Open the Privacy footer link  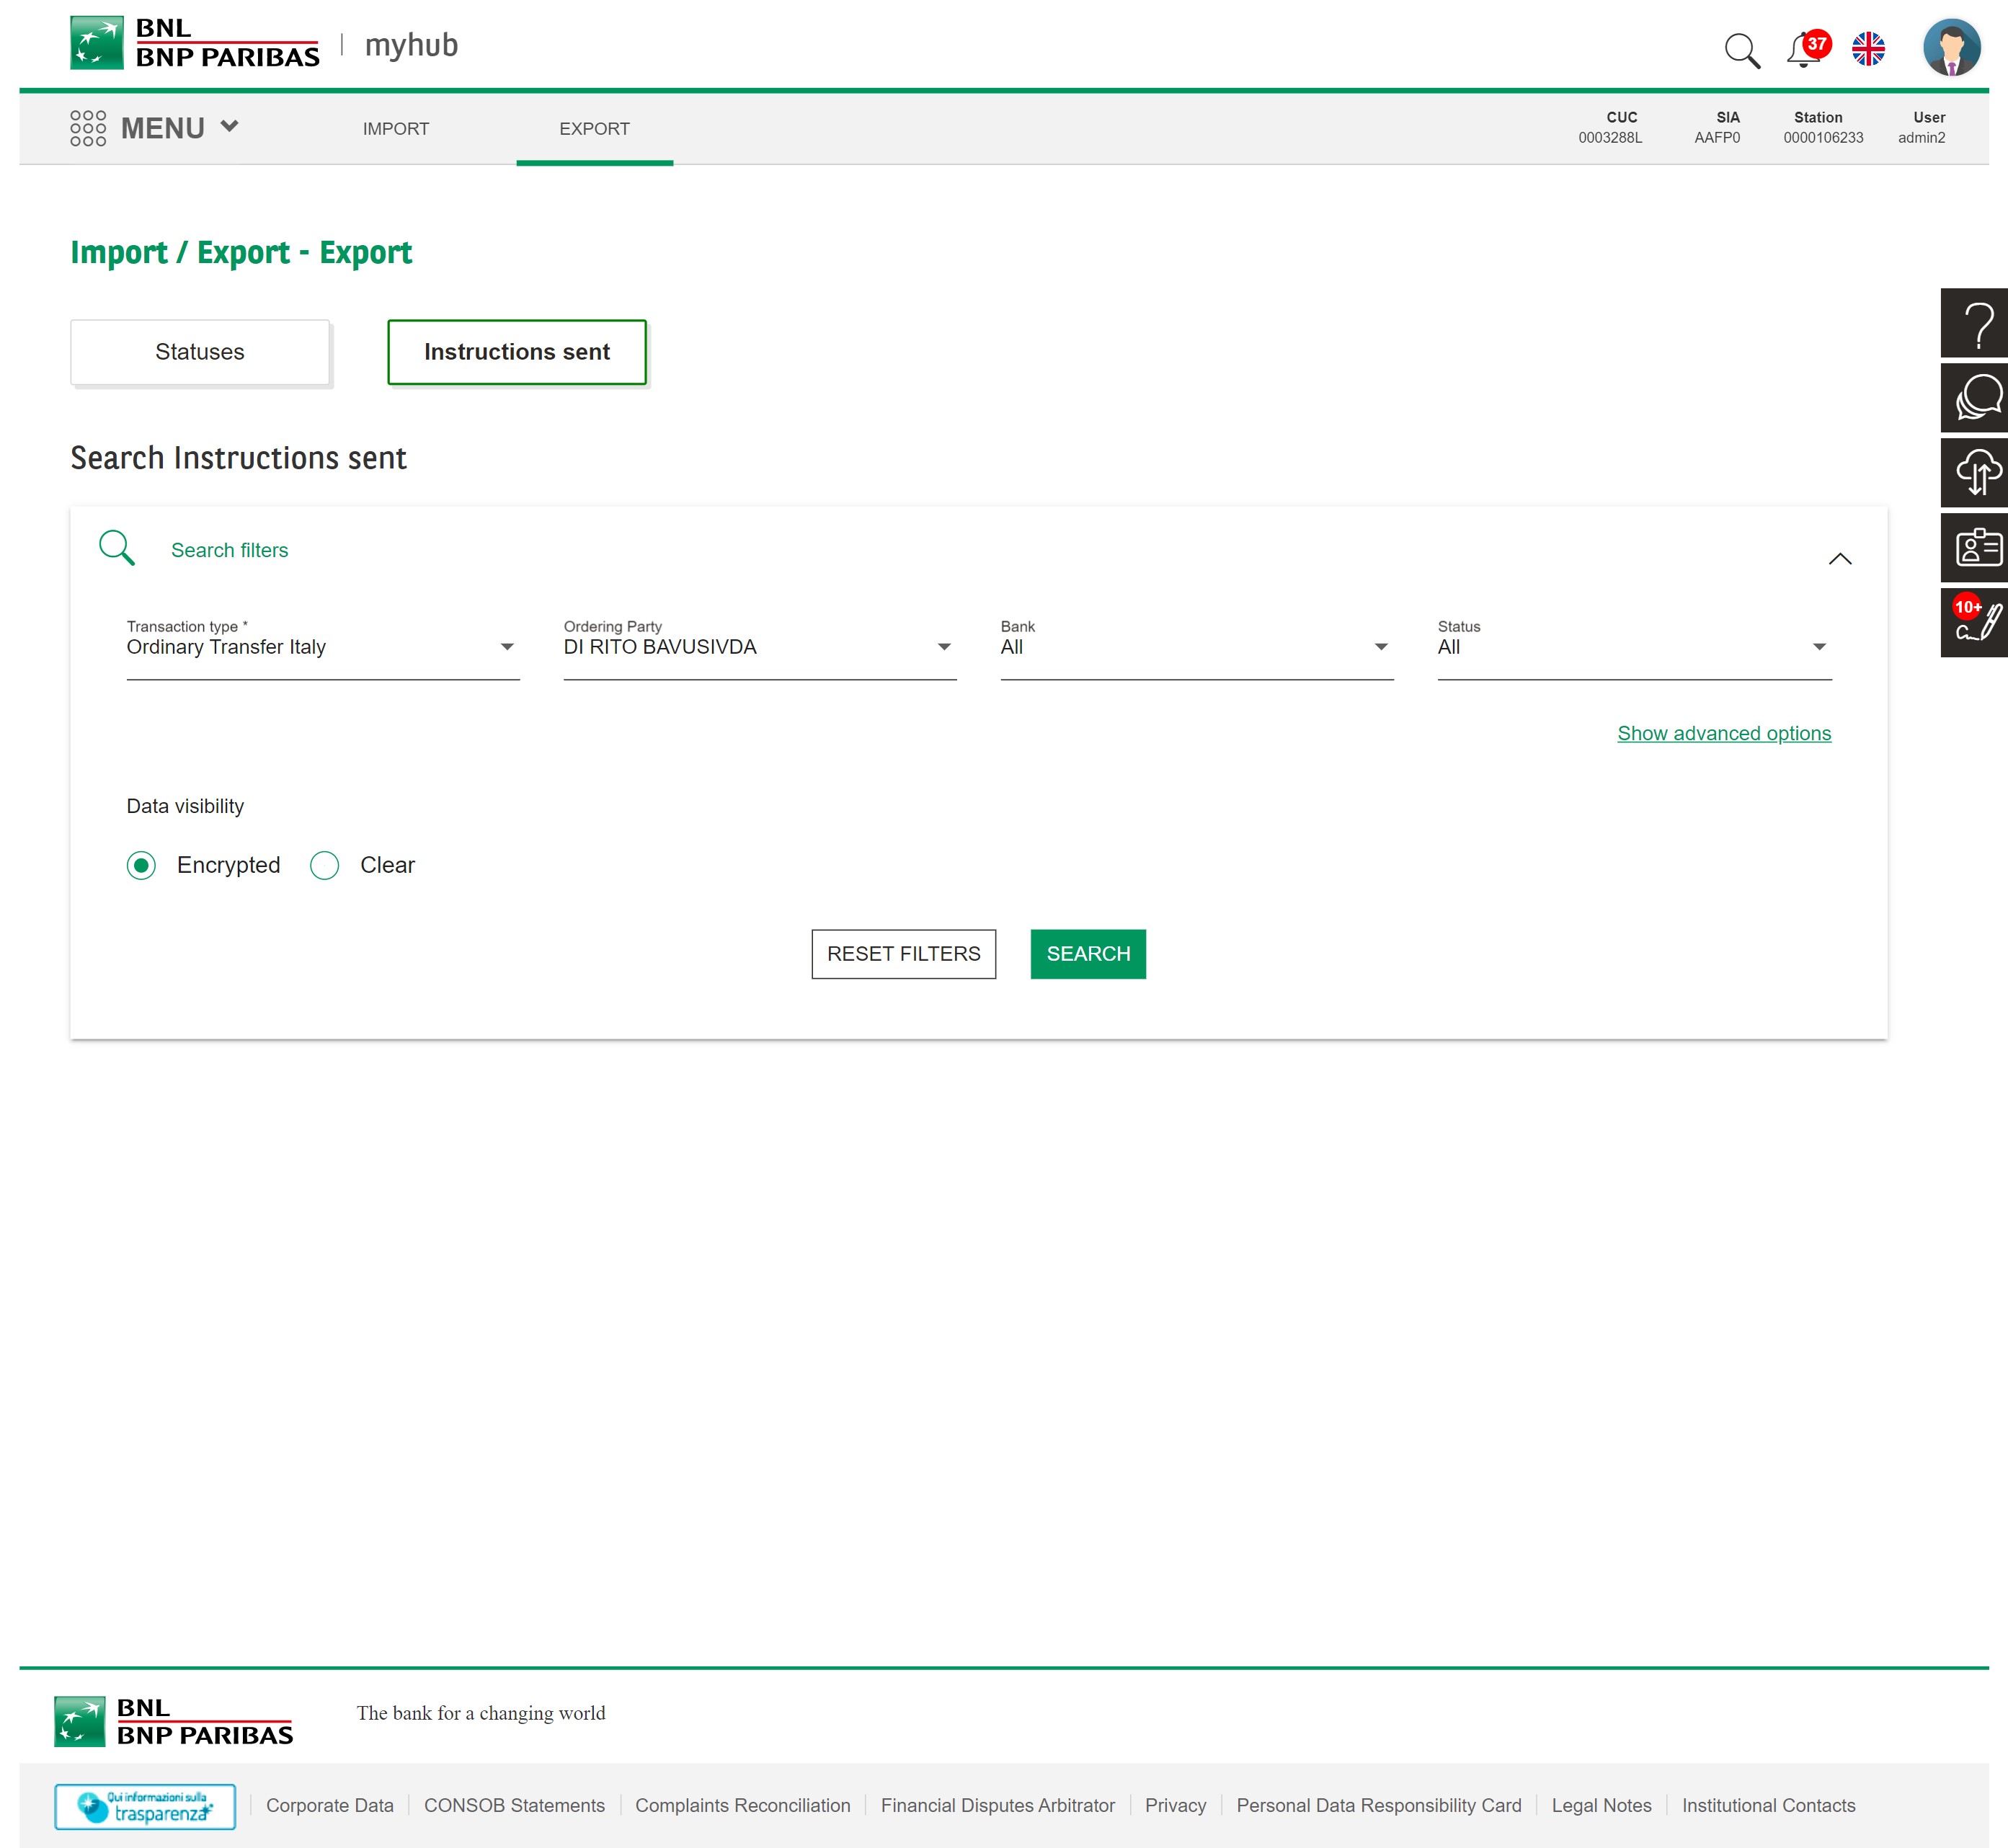click(x=1175, y=1805)
